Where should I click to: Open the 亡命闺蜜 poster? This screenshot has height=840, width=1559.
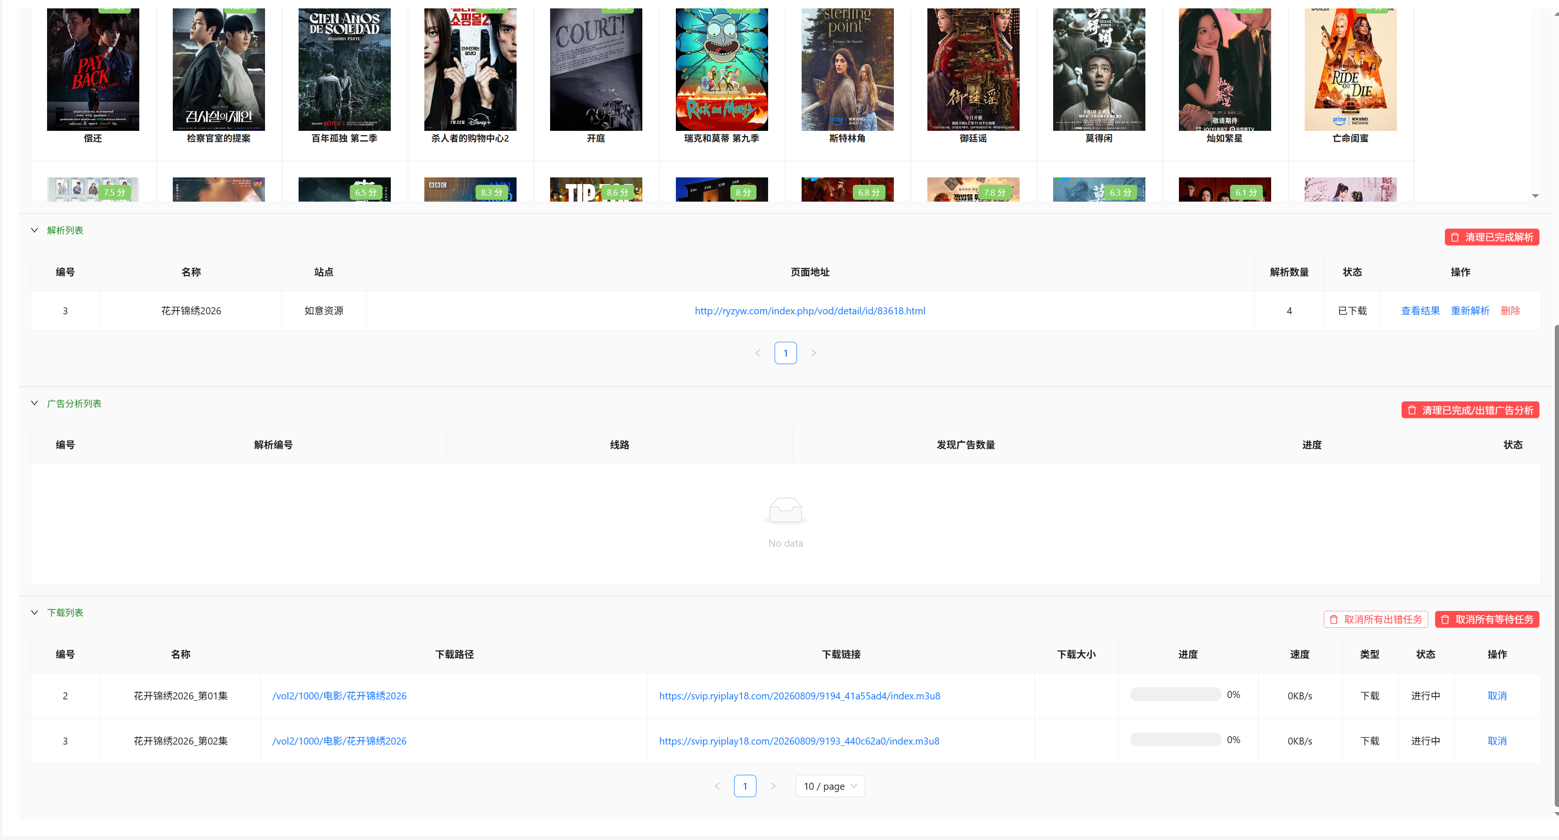[x=1351, y=69]
